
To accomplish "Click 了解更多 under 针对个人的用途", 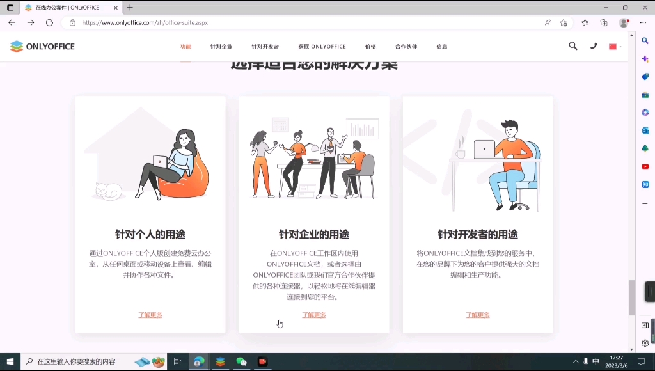I will (x=150, y=315).
